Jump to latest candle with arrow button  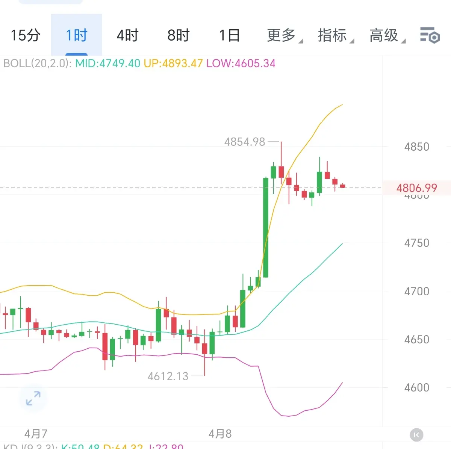[416, 435]
